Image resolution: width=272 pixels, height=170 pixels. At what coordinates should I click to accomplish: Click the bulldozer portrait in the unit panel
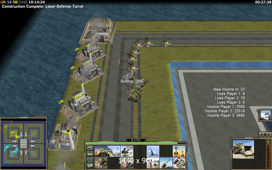click(x=243, y=149)
